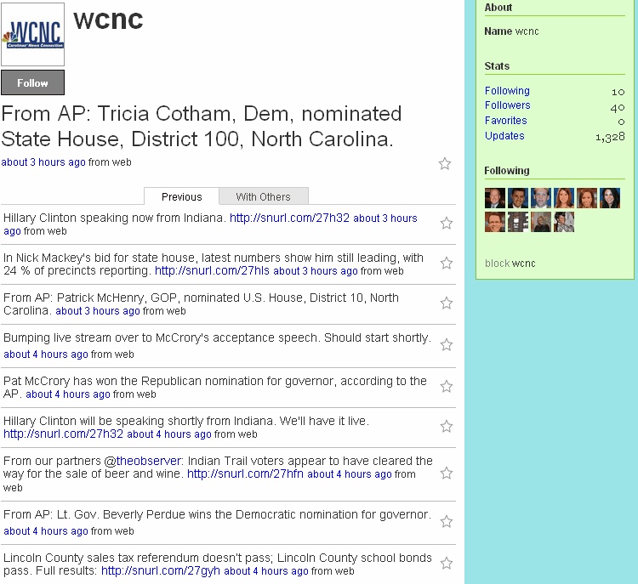Open timestamp of Hillary Clinton speaking shortly tweet

tap(169, 434)
